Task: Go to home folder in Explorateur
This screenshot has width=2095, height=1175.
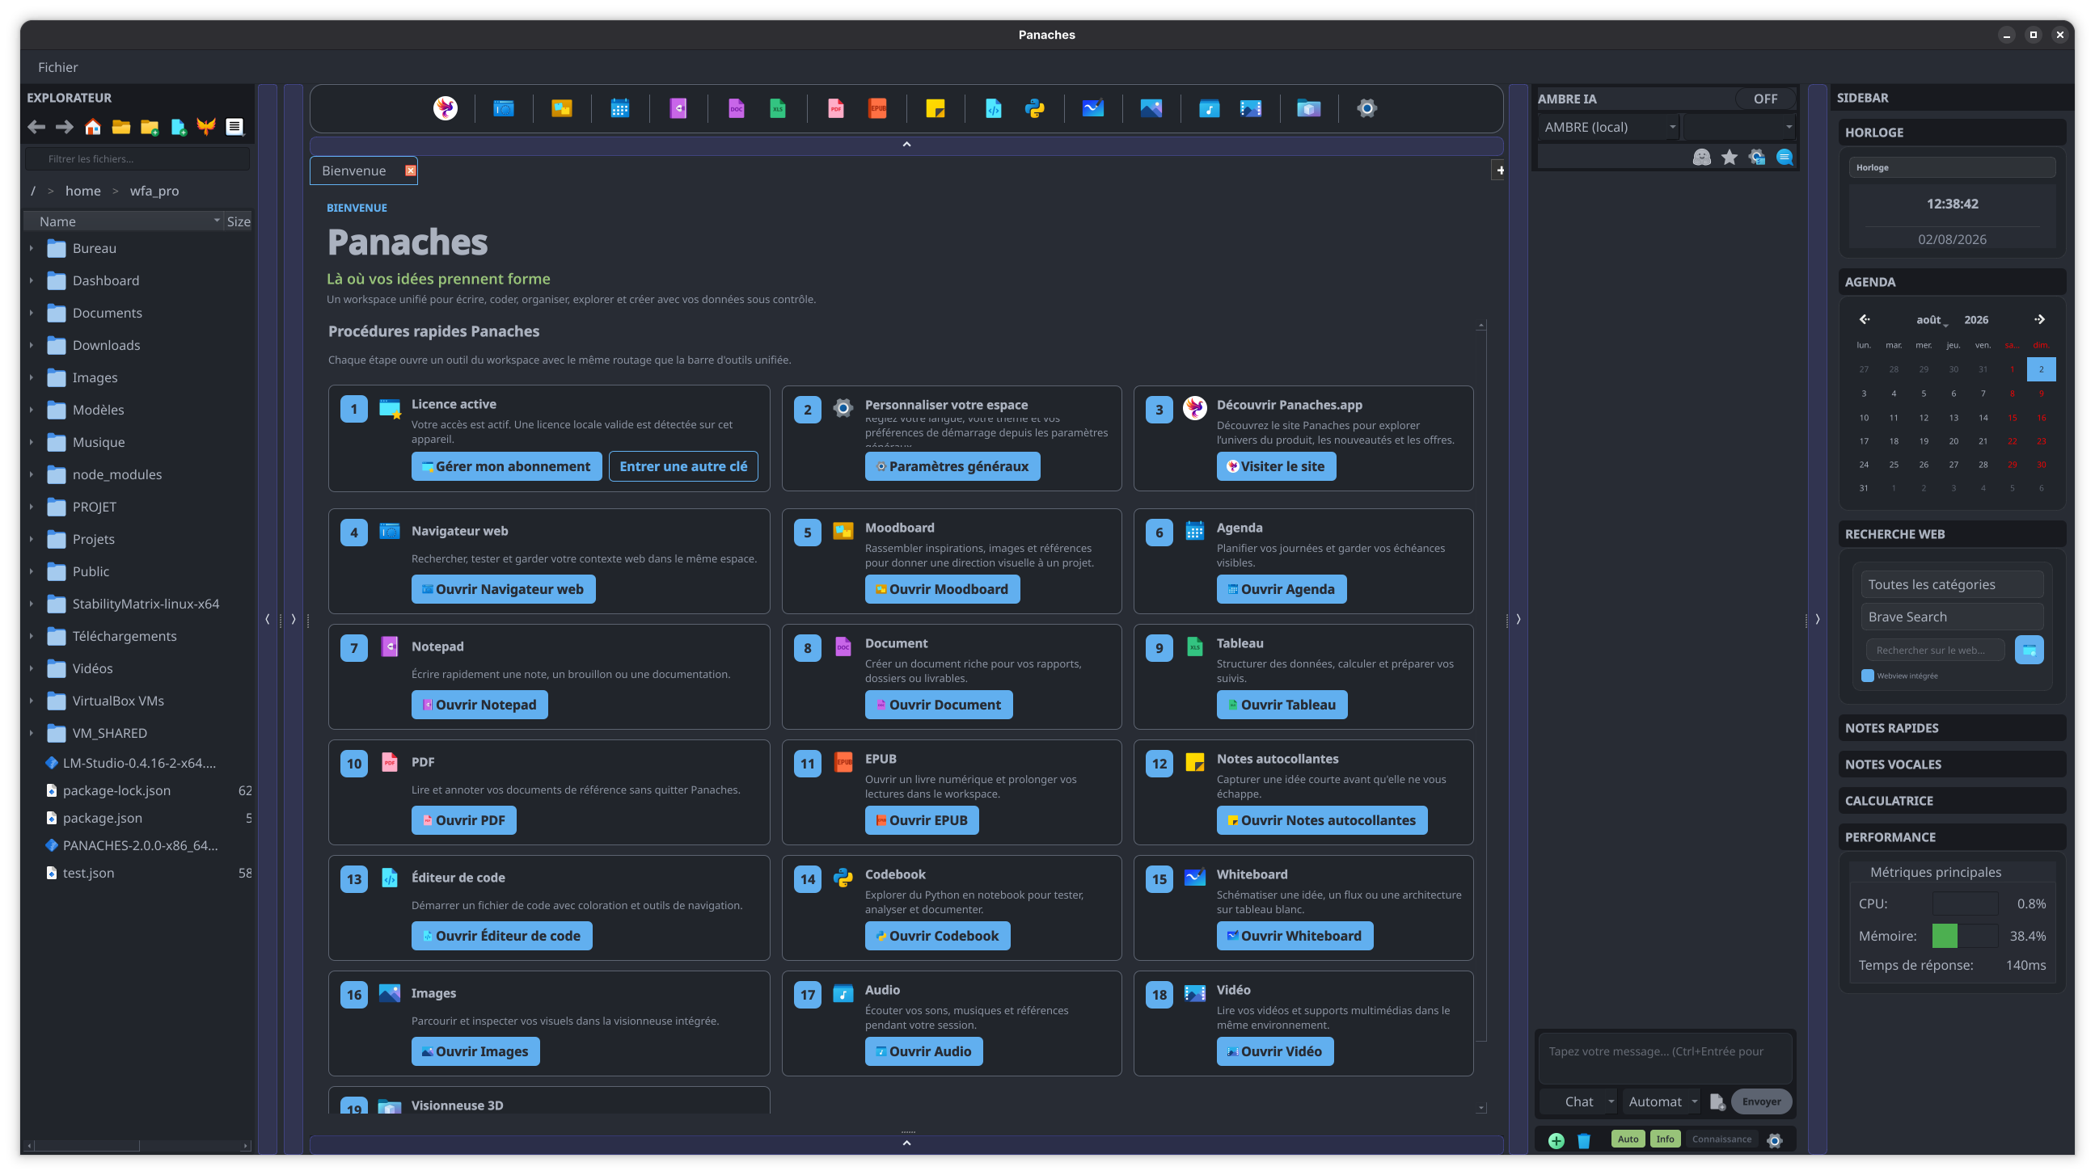Action: coord(93,127)
